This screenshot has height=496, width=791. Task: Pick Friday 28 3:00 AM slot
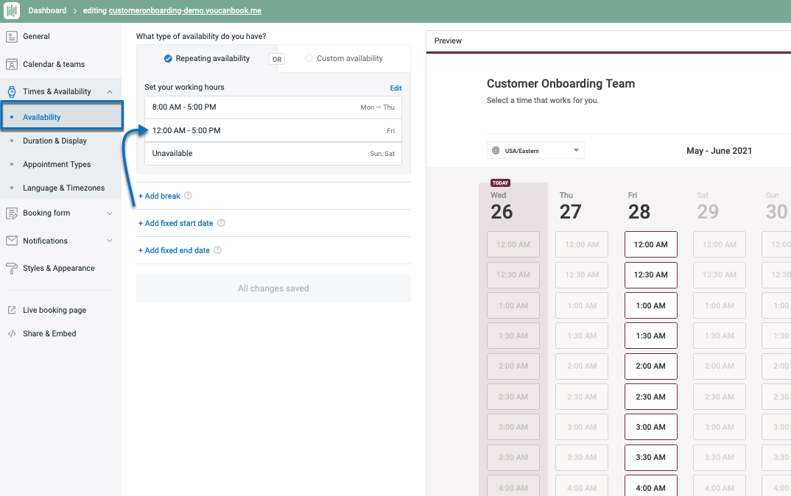(651, 427)
